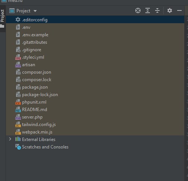Click the folder icon below Project tab
Screen dimensions: 188x181
[2, 26]
